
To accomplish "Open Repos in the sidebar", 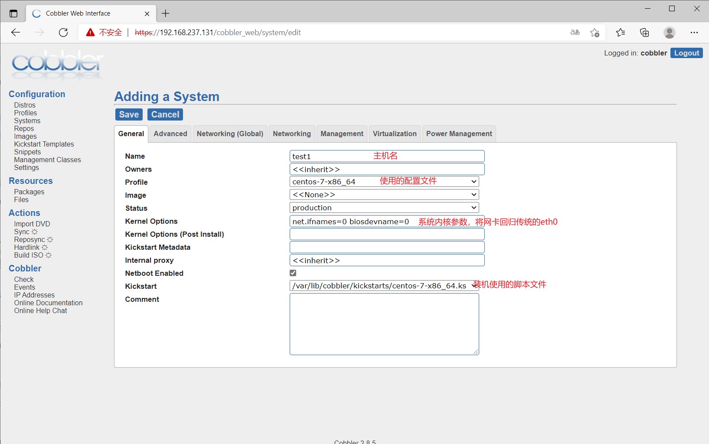I will (x=24, y=129).
